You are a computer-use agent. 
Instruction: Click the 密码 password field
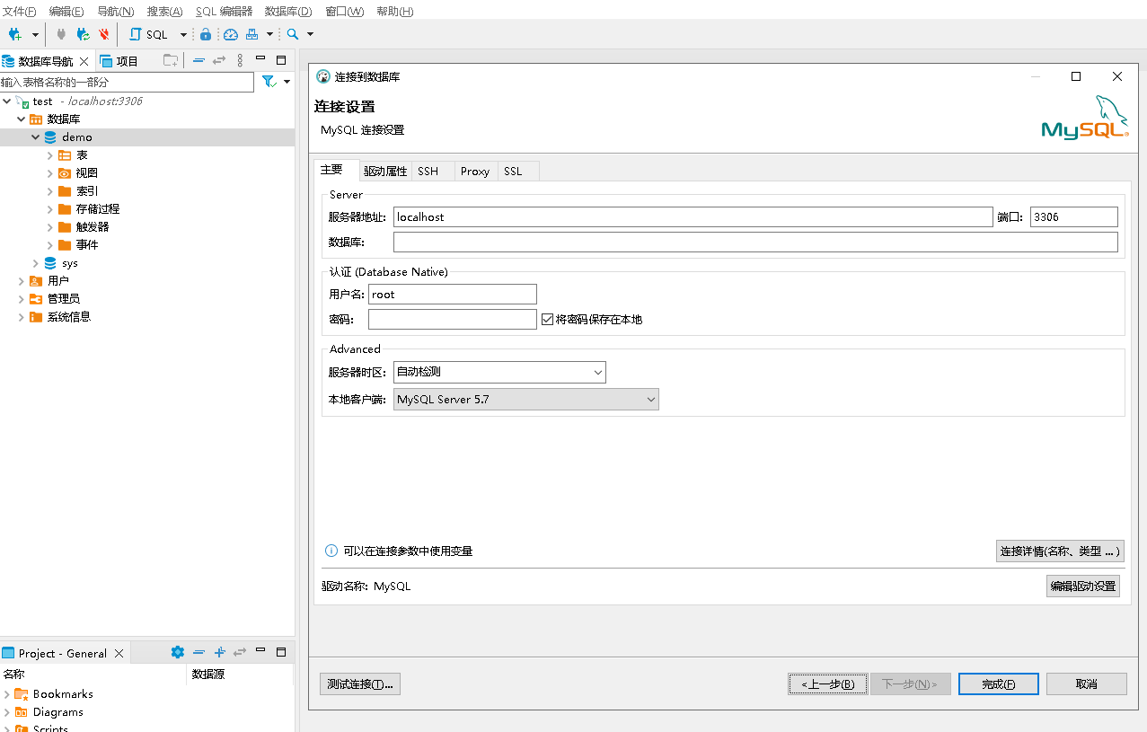453,319
